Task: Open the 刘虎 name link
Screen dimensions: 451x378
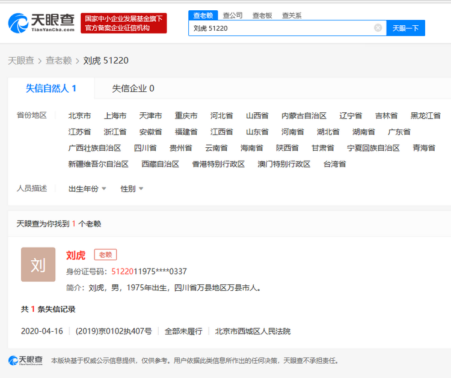Action: click(76, 255)
